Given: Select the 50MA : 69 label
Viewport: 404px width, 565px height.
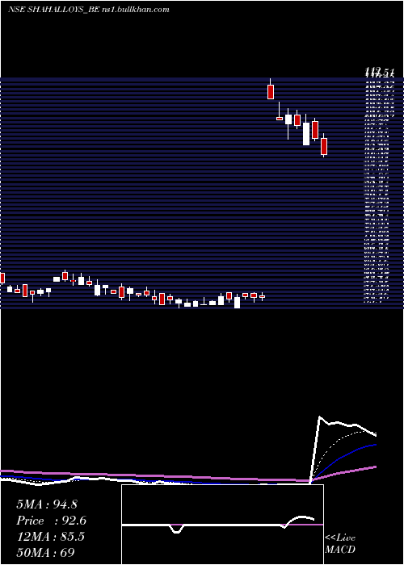Looking at the screenshot, I should (45, 552).
